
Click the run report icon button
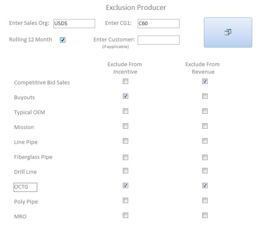(x=228, y=32)
